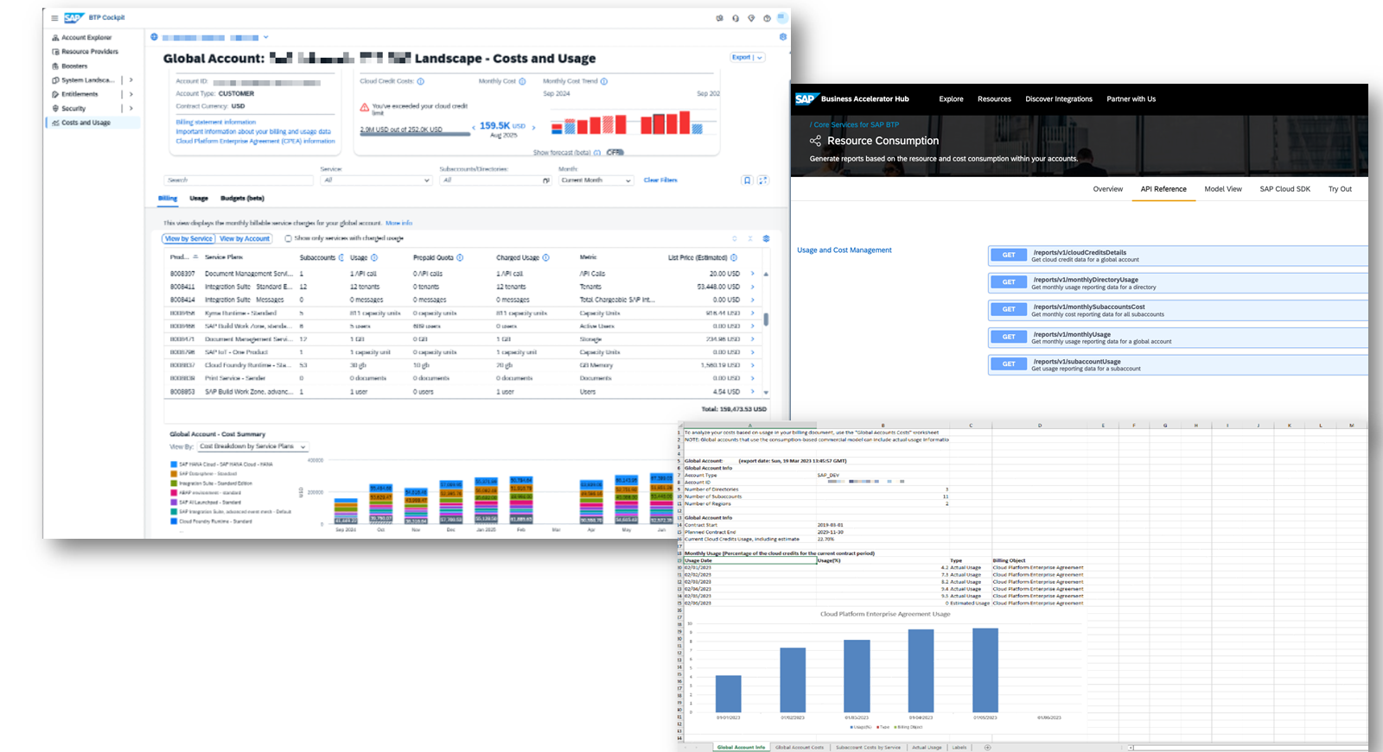Viewport: 1383px width, 752px height.
Task: Click the share icon beside Resource Consumption
Action: (815, 141)
